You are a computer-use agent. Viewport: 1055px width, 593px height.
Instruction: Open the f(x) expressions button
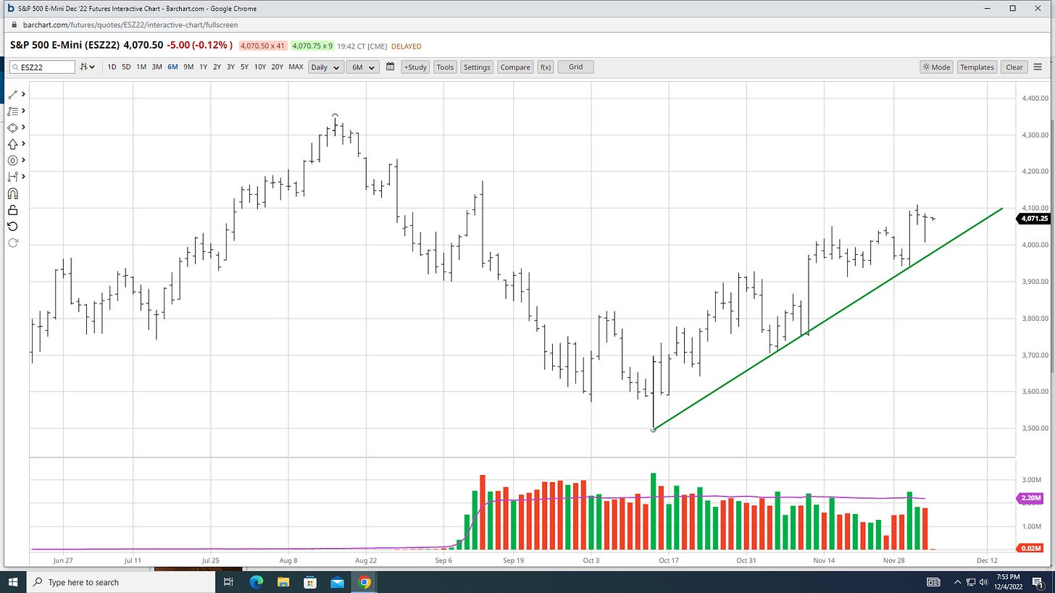(546, 67)
